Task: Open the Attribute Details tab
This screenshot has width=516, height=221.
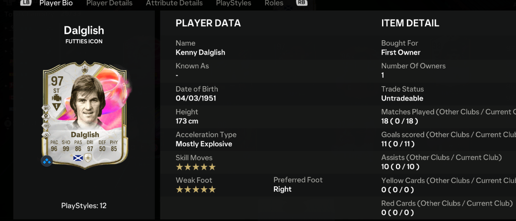Action: pos(174,3)
